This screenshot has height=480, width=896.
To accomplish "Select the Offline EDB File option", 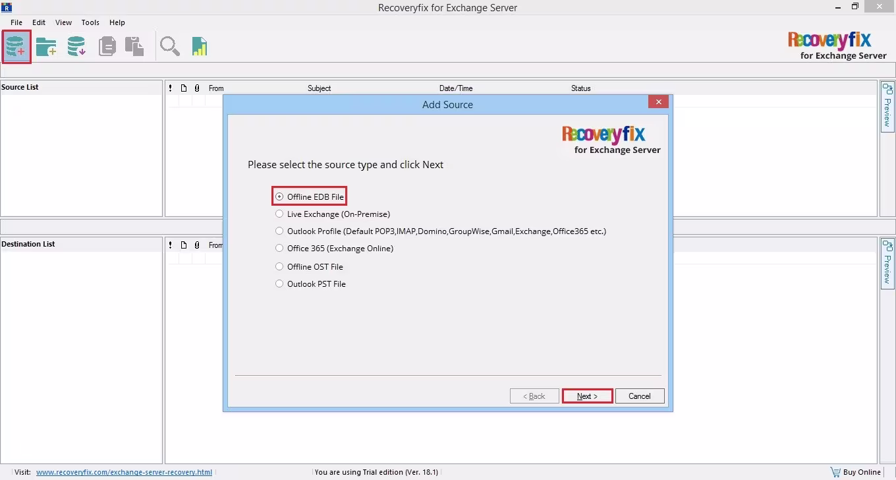I will coord(310,196).
